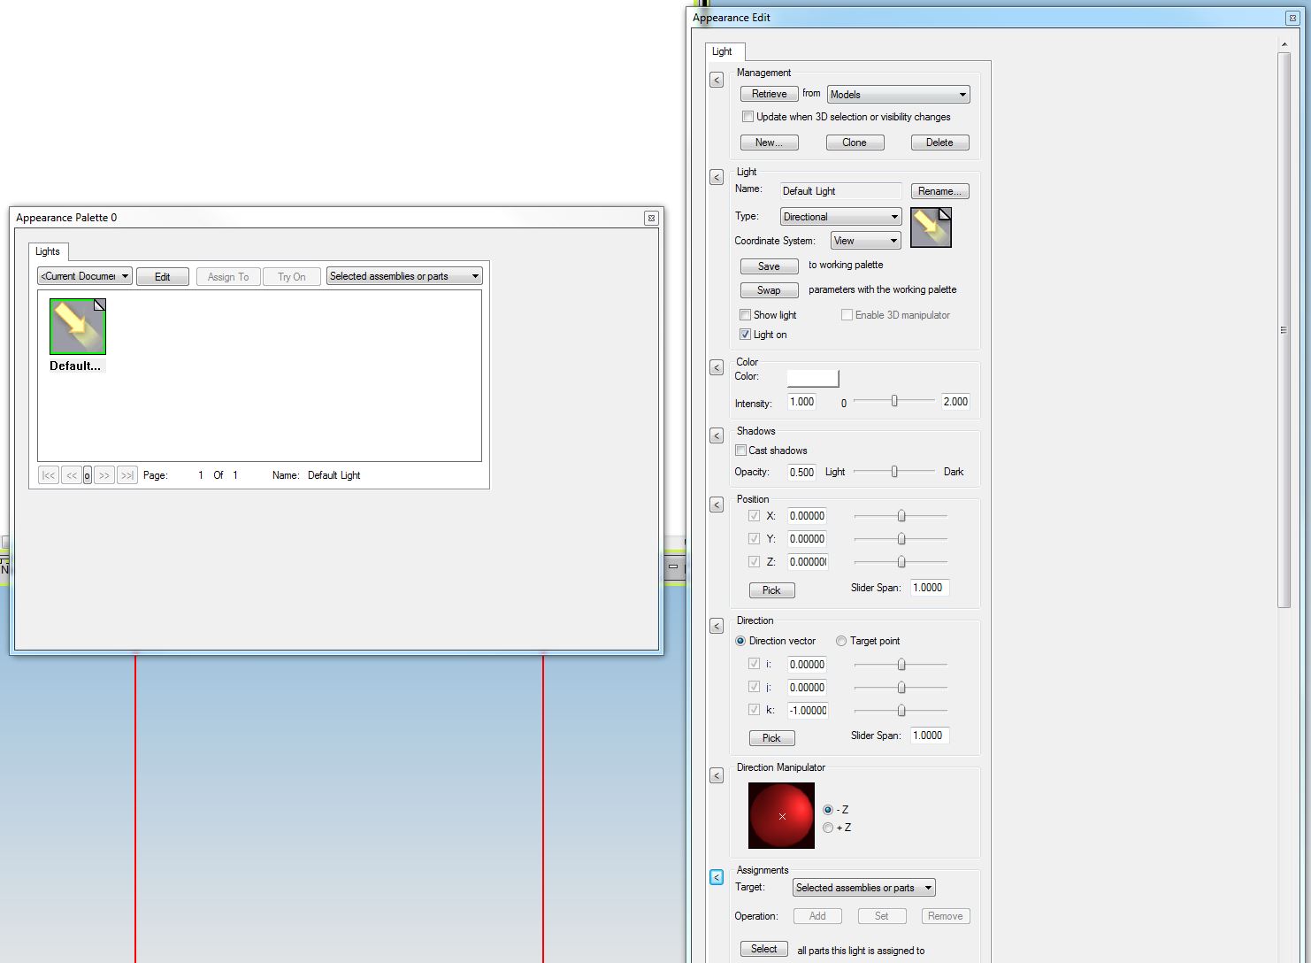Image resolution: width=1311 pixels, height=963 pixels.
Task: Click the directional light preview icon in Appearance Edit
Action: [931, 227]
